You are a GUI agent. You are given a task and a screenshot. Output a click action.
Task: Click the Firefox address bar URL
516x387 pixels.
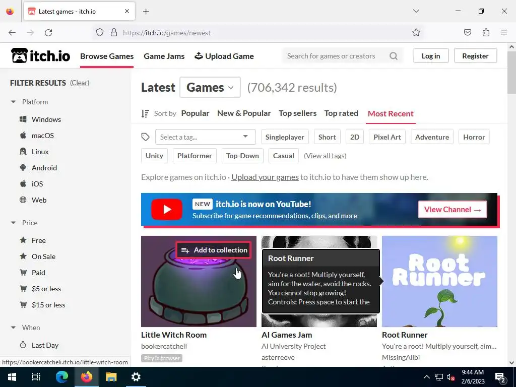(166, 33)
